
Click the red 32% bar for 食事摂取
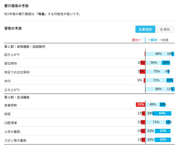(x=140, y=104)
